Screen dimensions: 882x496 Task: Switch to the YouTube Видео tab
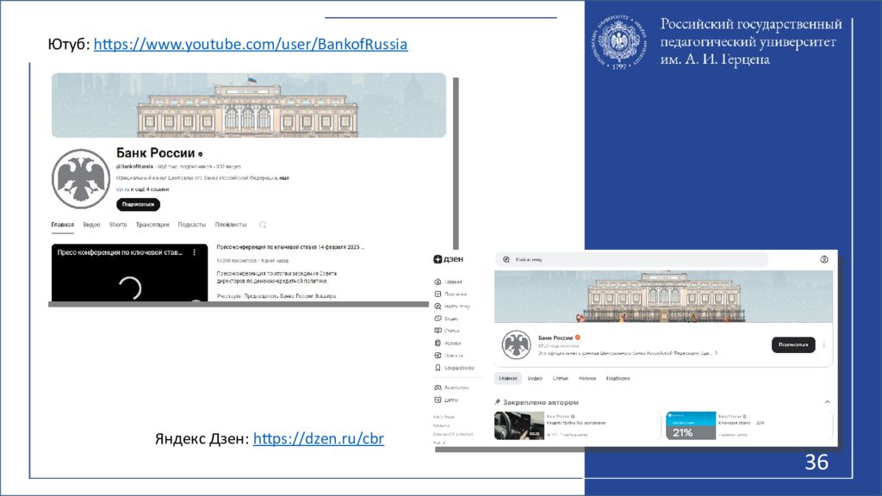[x=91, y=225]
